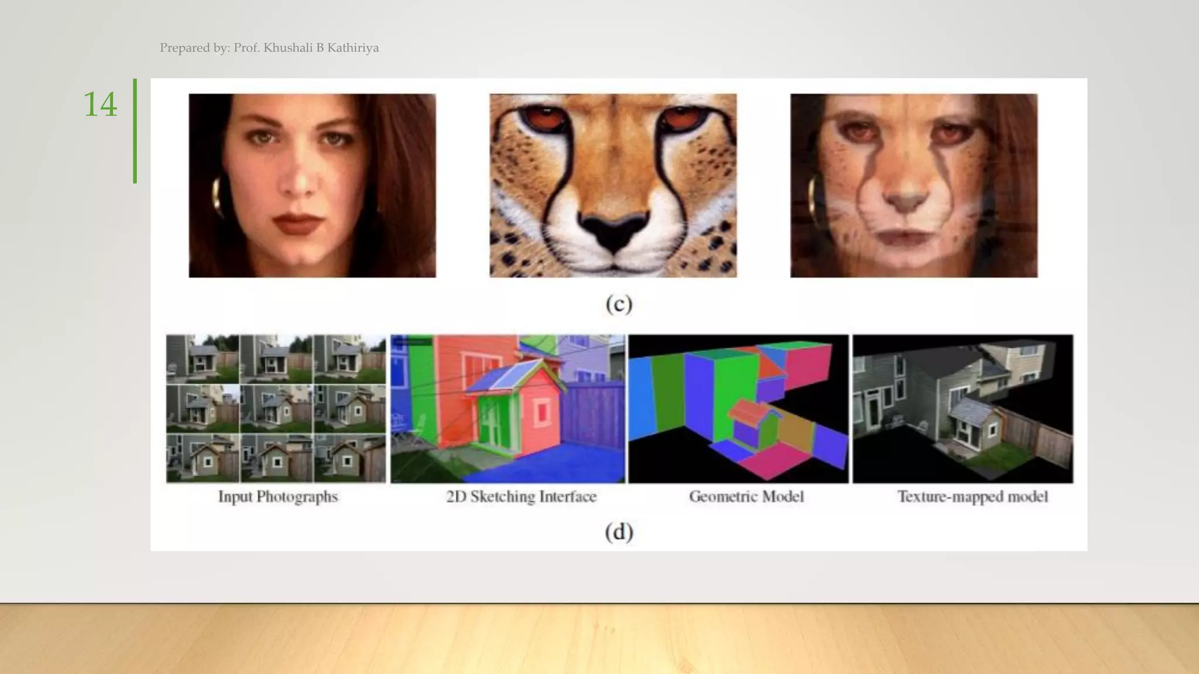1199x674 pixels.
Task: Click the figure label (d)
Action: (619, 532)
